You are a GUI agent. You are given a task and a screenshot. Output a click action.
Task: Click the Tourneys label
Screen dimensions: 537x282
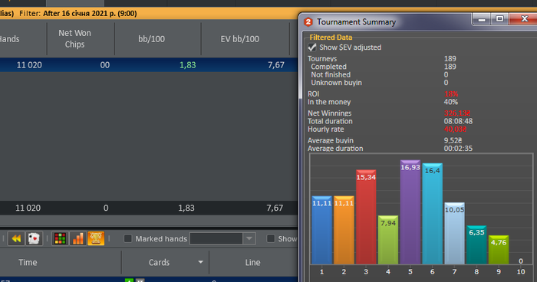pos(322,59)
